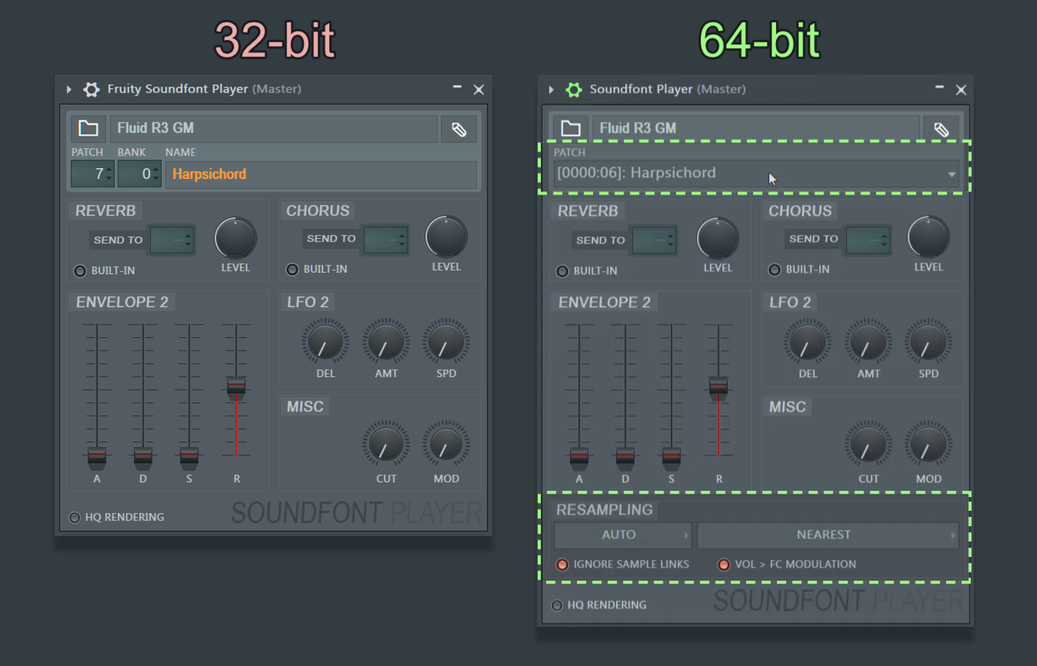
Task: Click chorus LEVEL knob in 32-bit player
Action: [x=446, y=237]
